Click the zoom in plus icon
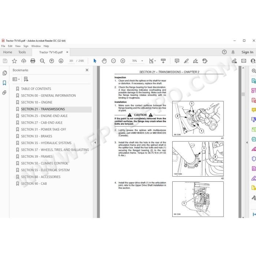This screenshot has height=256, width=256. (123, 61)
